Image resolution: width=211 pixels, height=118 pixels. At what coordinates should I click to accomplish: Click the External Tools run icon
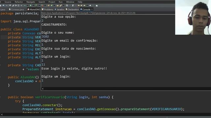(43, 6)
